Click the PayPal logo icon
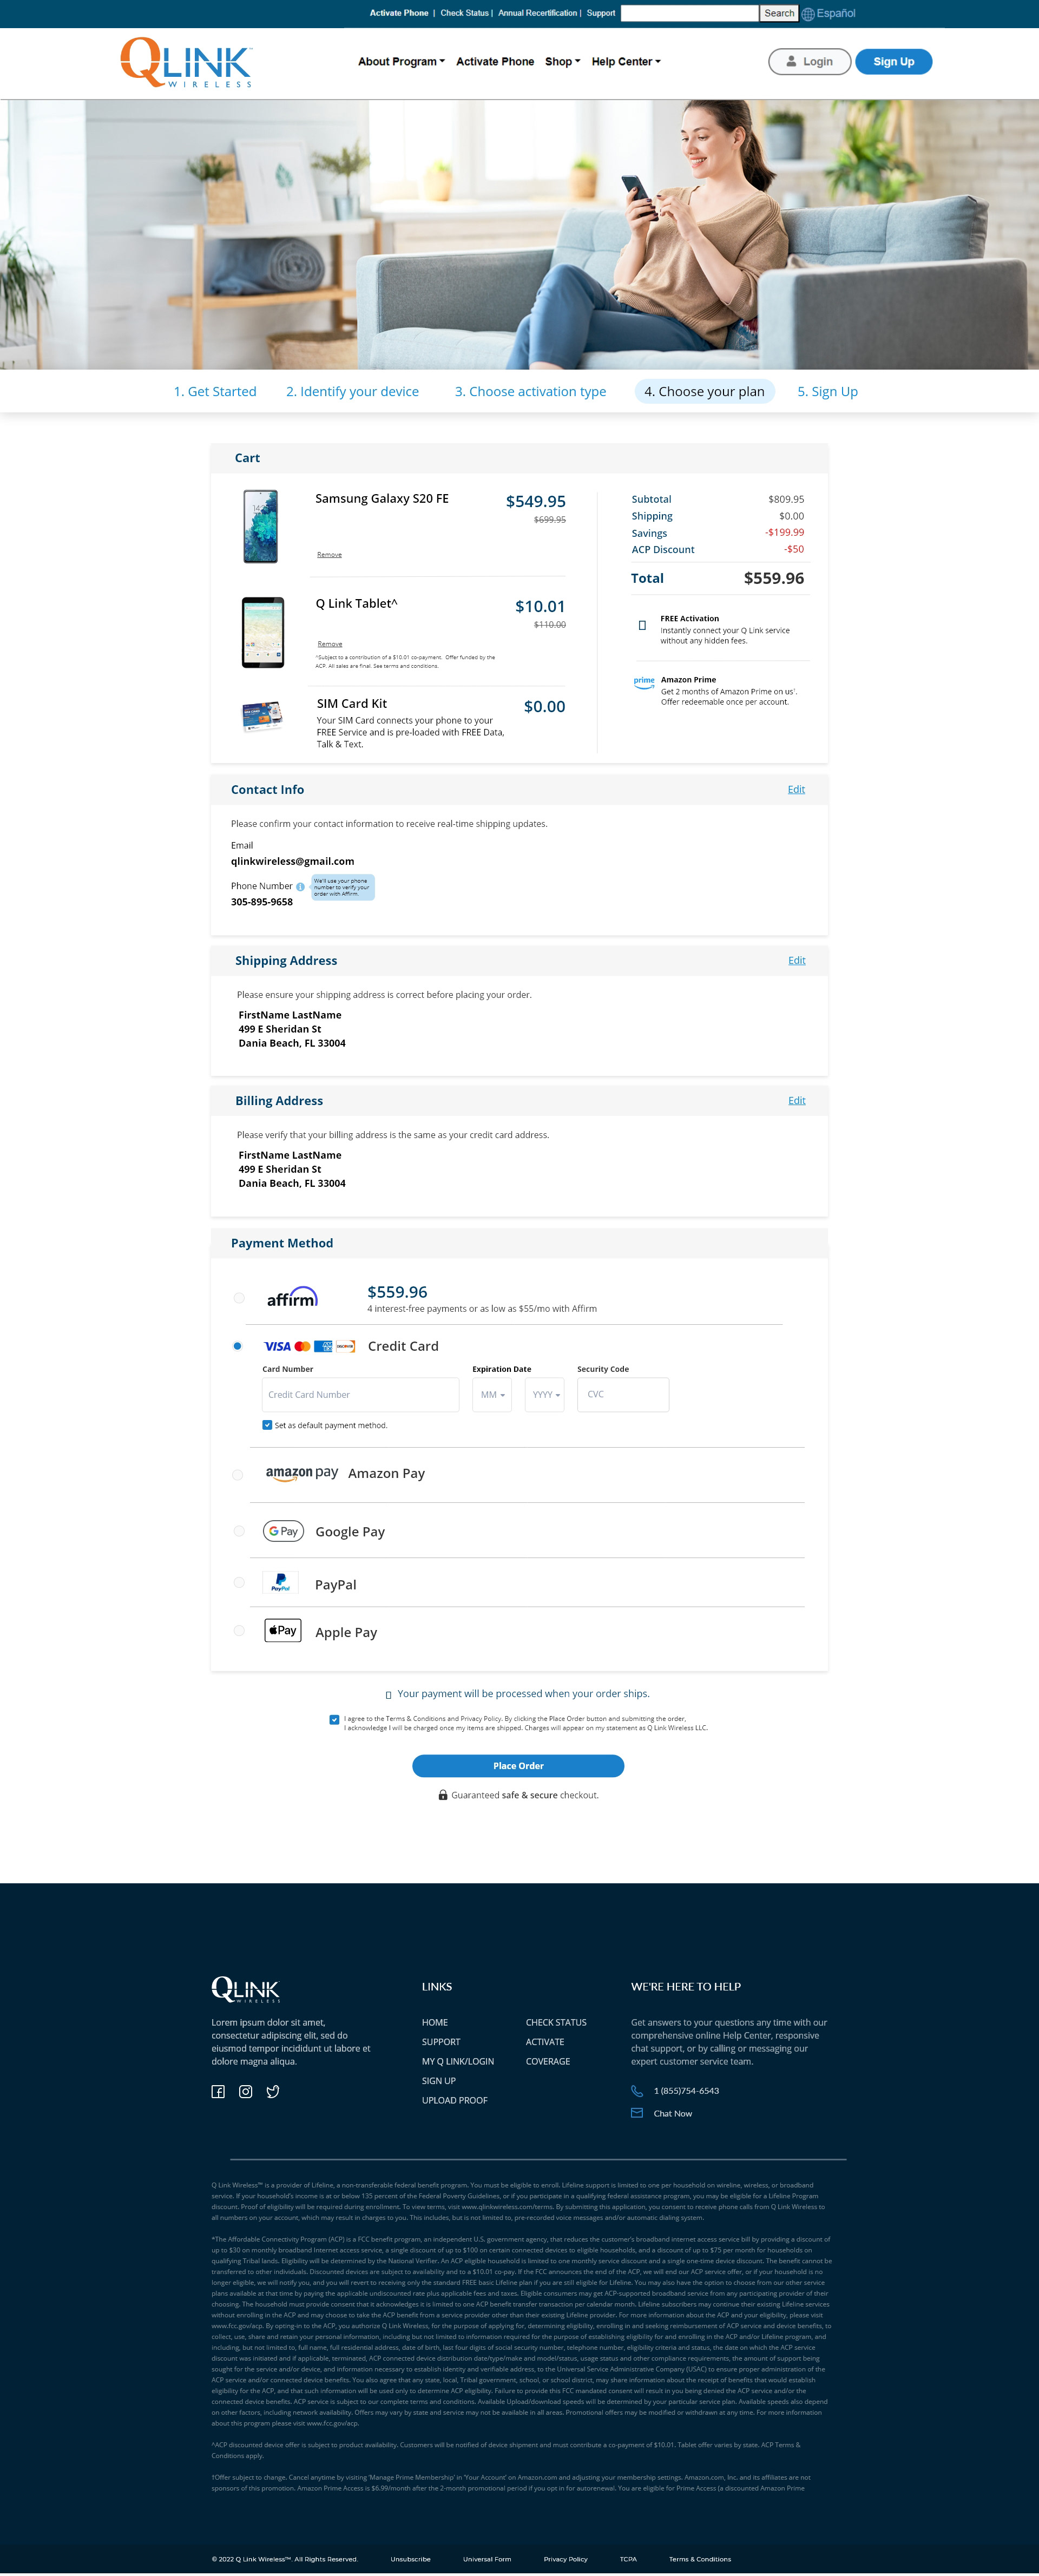1039x2576 pixels. [281, 1582]
